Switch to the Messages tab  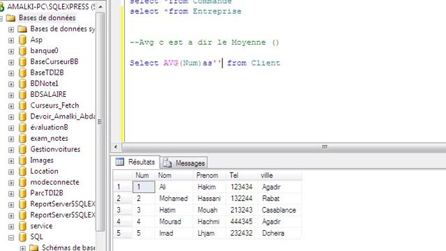[184, 162]
